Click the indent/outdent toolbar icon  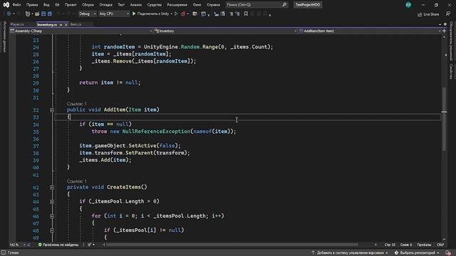[x=231, y=14]
